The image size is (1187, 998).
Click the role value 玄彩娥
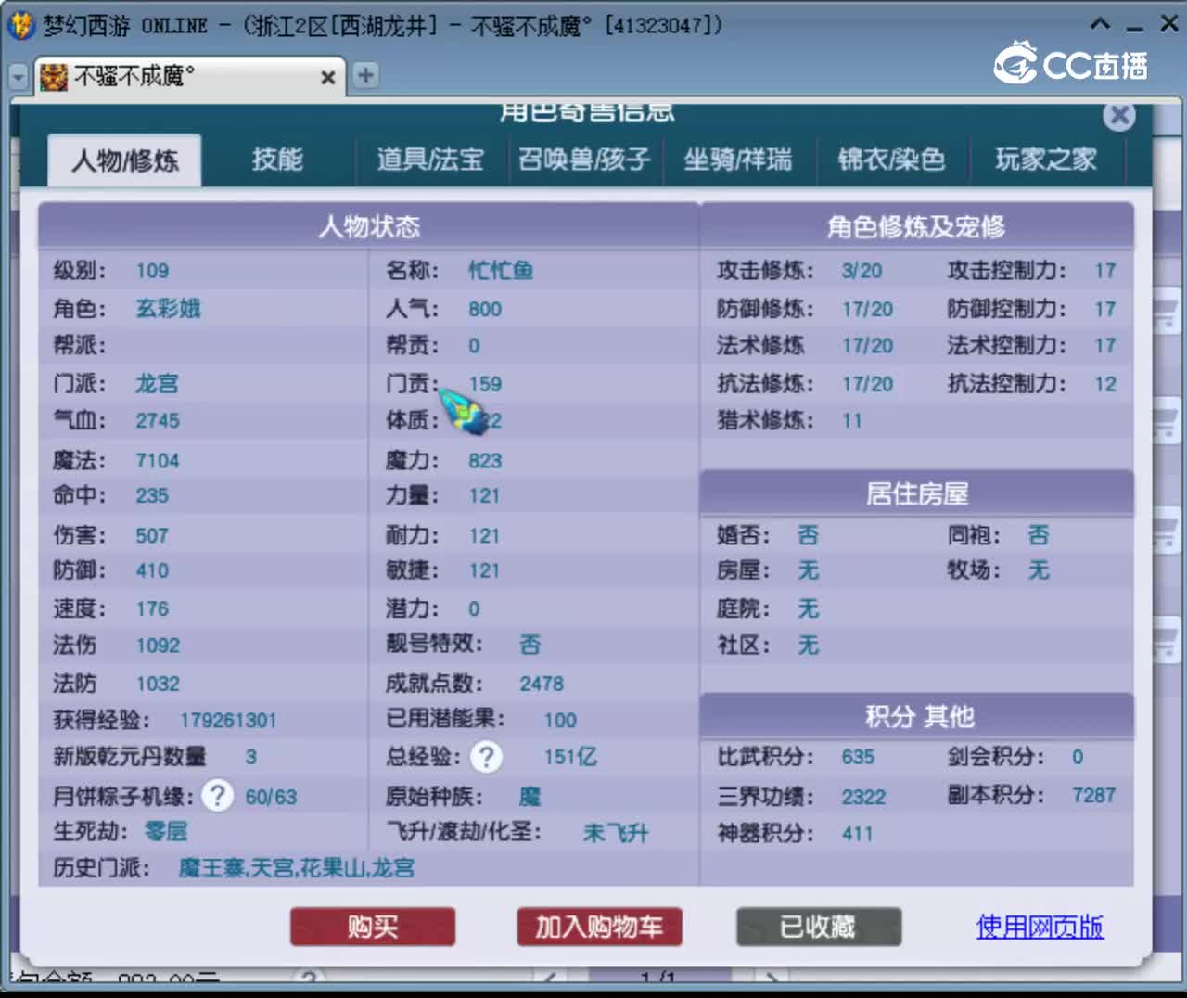pos(168,309)
